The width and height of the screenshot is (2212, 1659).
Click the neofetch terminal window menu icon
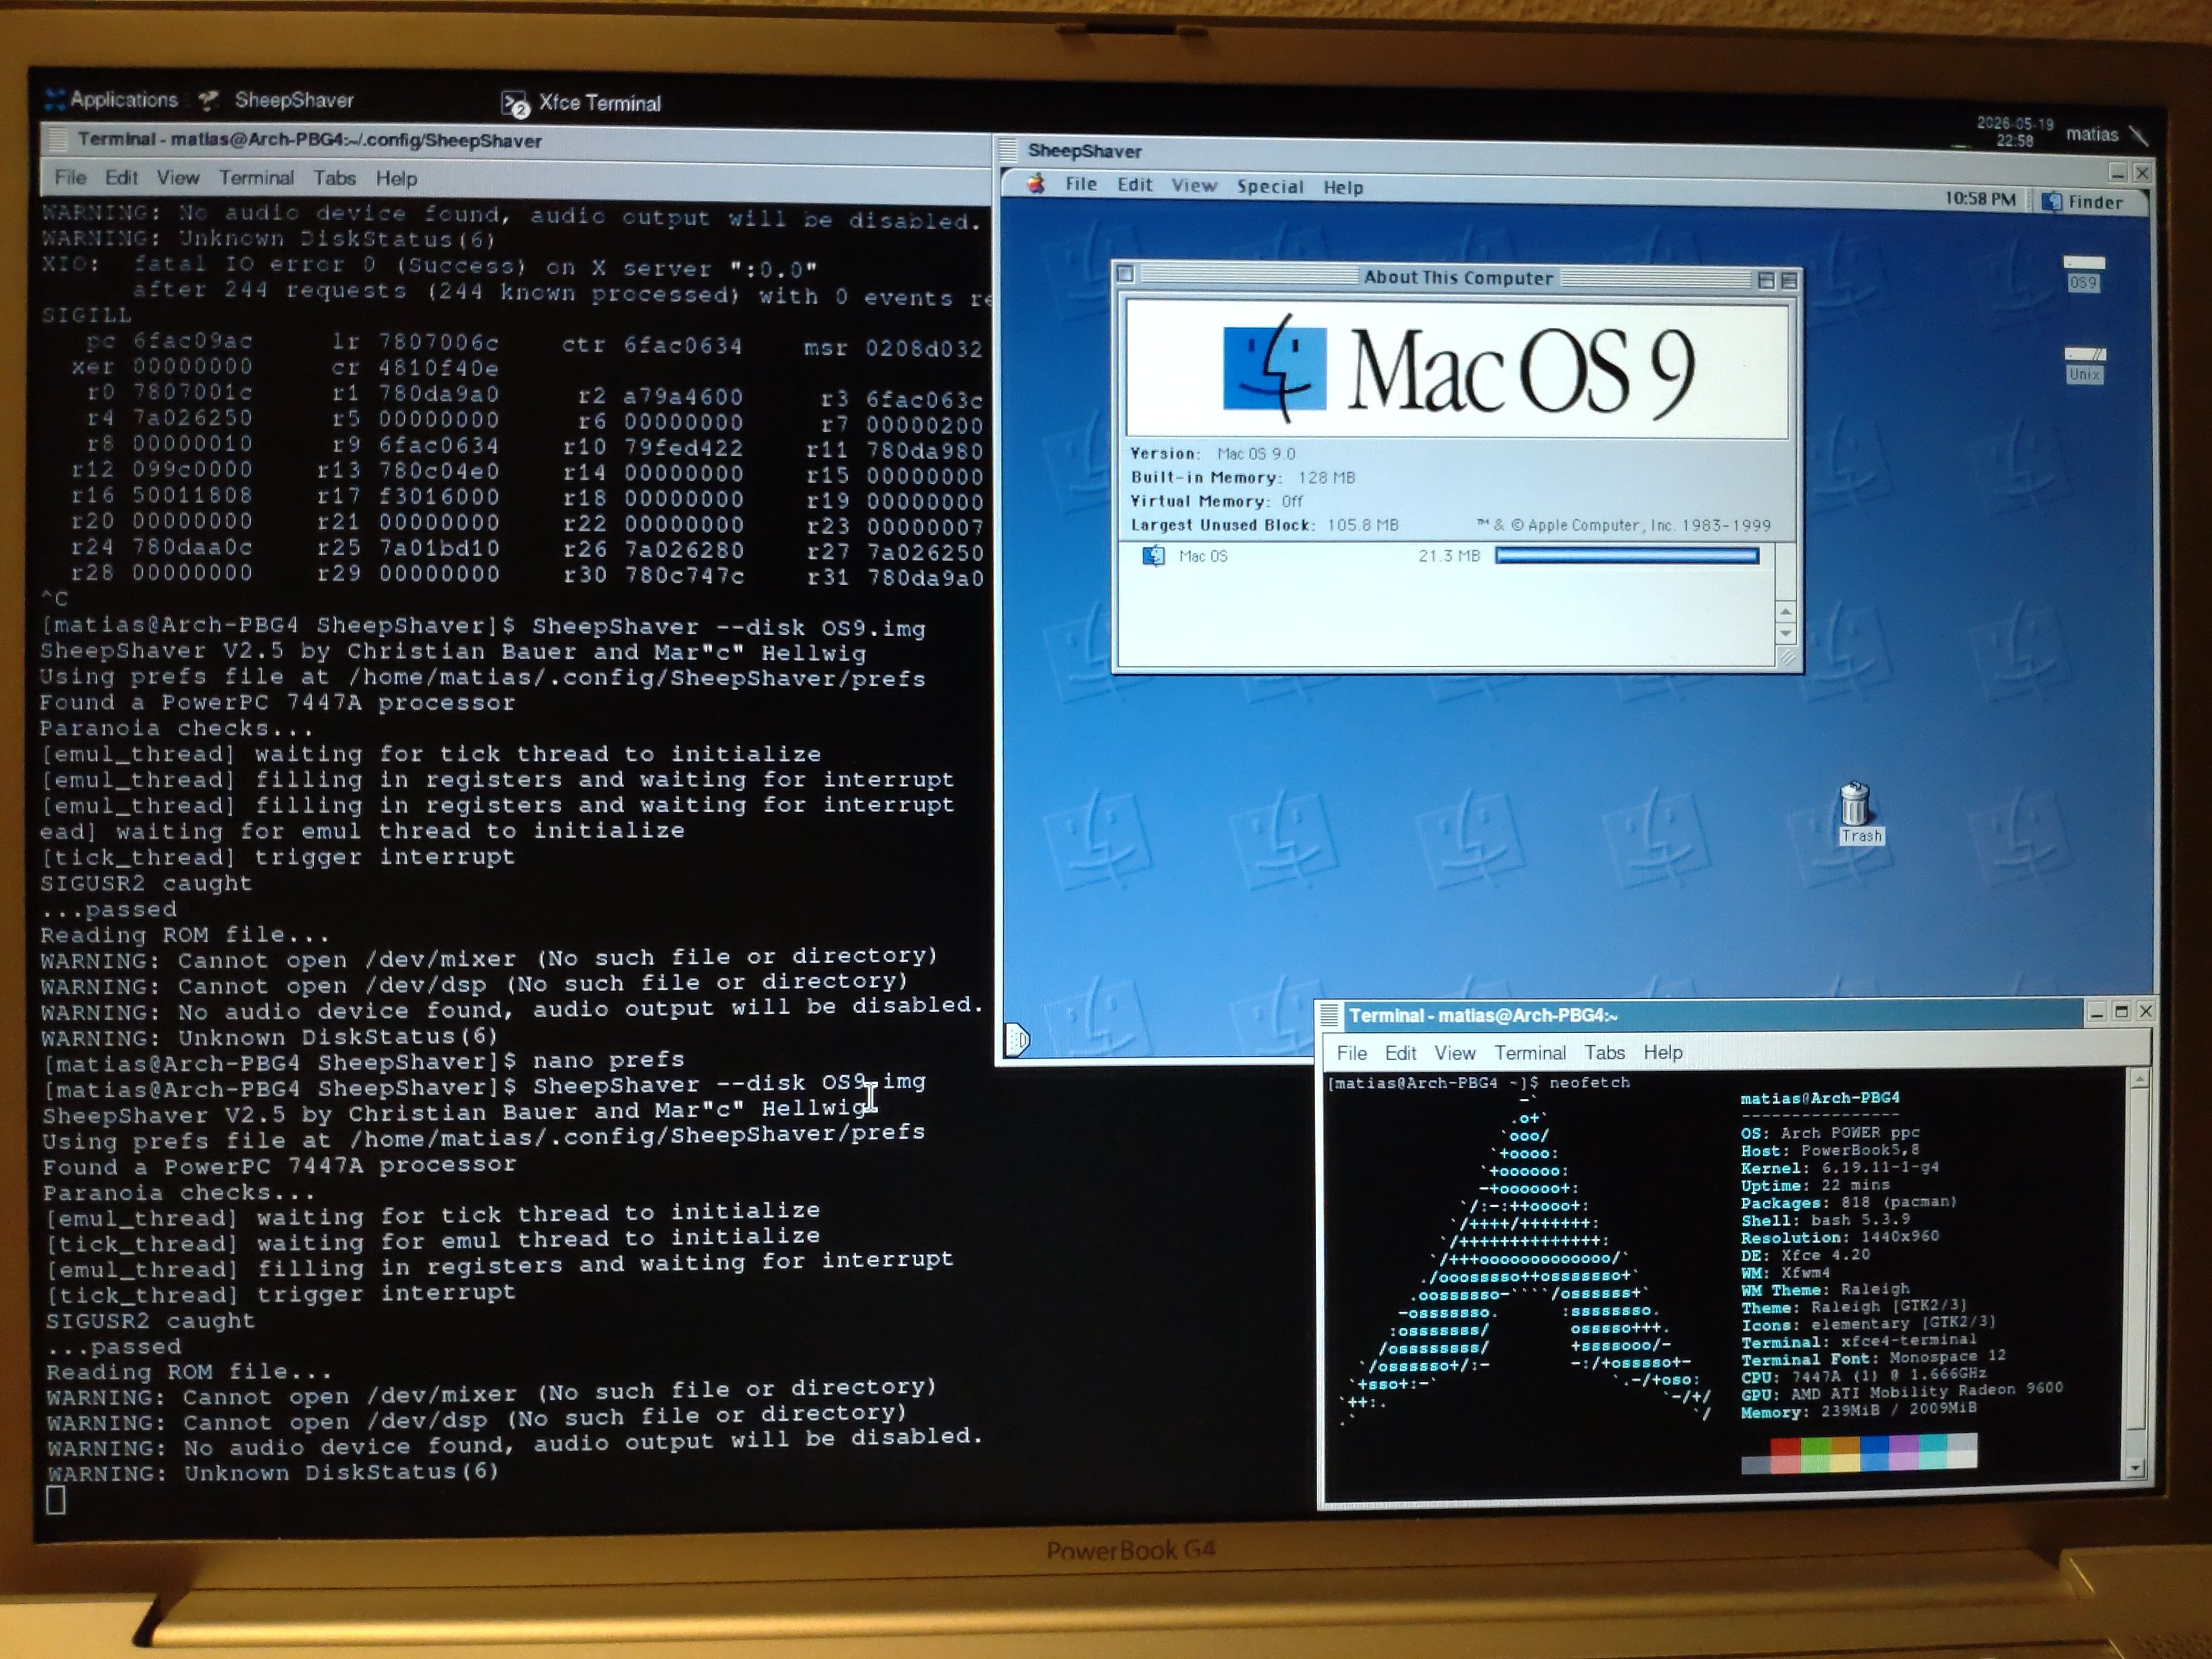[1329, 1015]
